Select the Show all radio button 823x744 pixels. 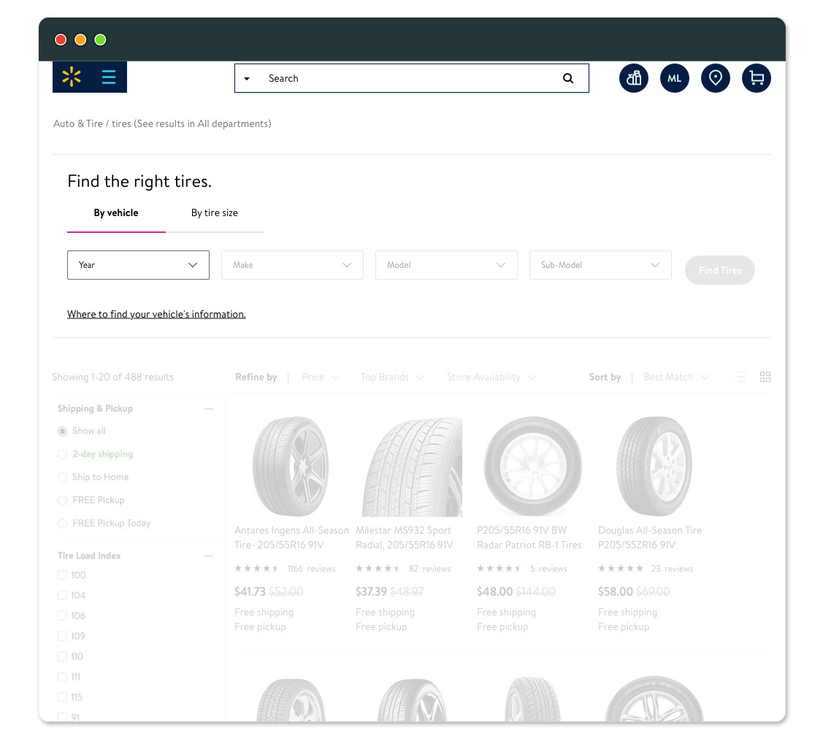(x=63, y=432)
